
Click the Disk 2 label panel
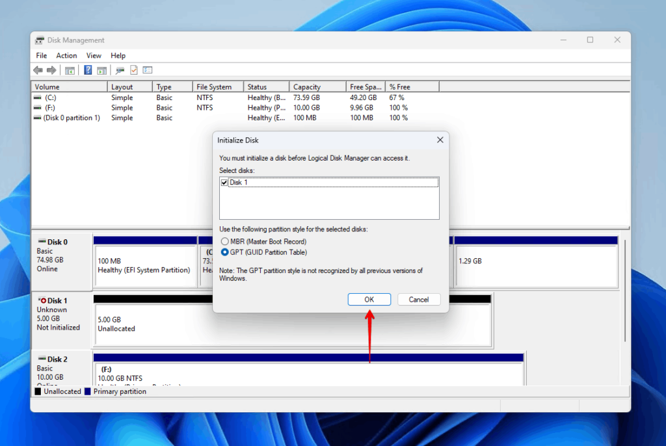point(62,368)
